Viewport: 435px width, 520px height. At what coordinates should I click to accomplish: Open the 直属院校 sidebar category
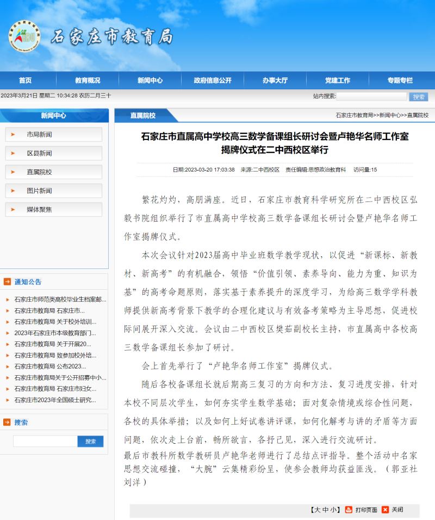click(x=39, y=172)
